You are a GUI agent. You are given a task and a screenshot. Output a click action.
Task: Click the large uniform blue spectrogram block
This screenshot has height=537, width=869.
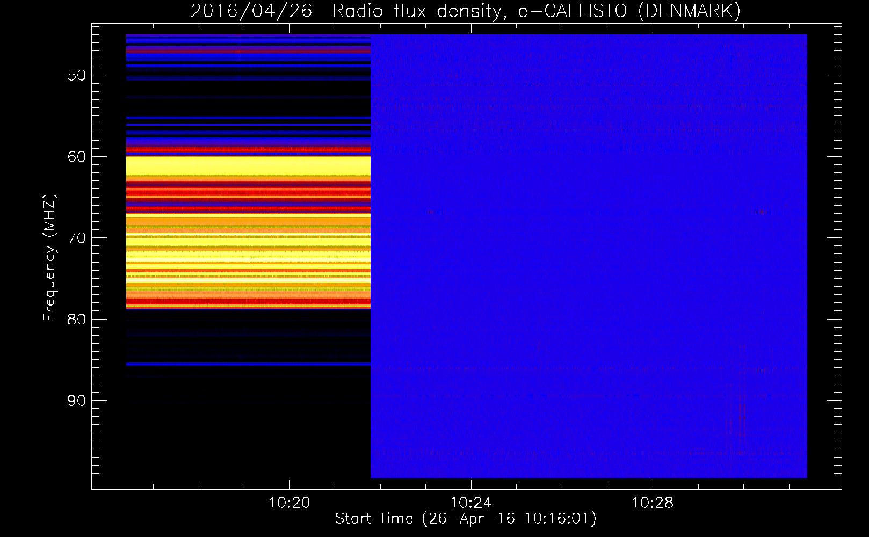pos(589,257)
